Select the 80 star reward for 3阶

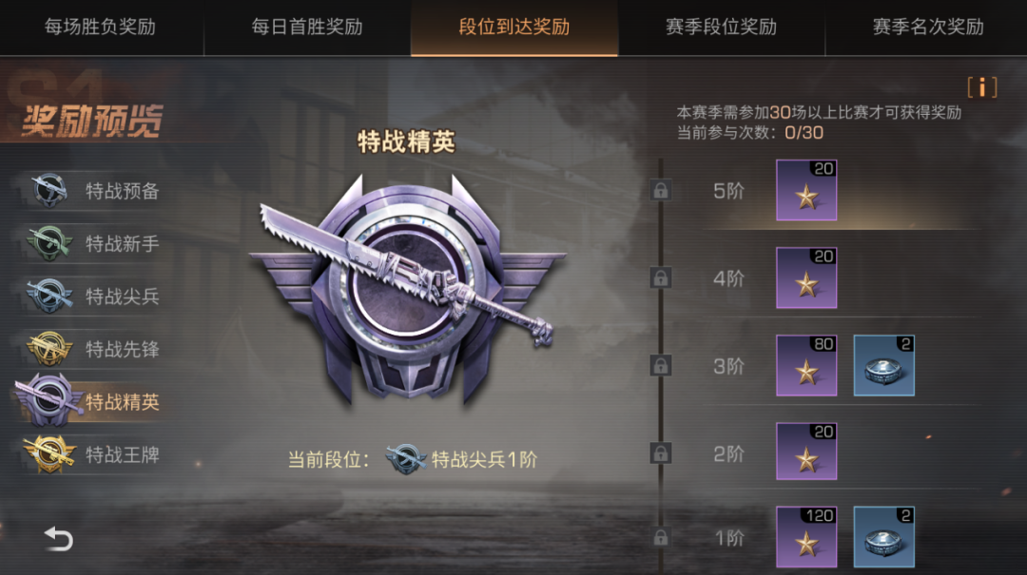pyautogui.click(x=806, y=365)
